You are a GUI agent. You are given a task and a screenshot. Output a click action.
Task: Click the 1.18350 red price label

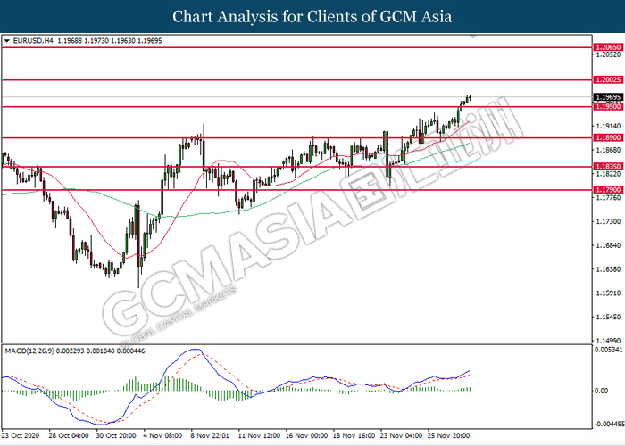pyautogui.click(x=608, y=167)
